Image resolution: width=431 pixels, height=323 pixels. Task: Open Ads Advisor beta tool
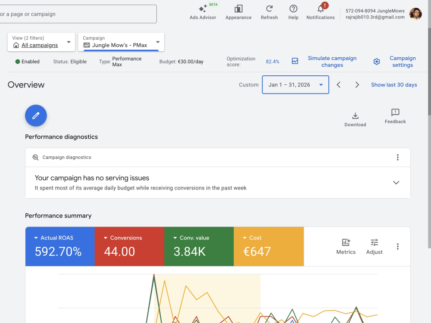coord(203,12)
